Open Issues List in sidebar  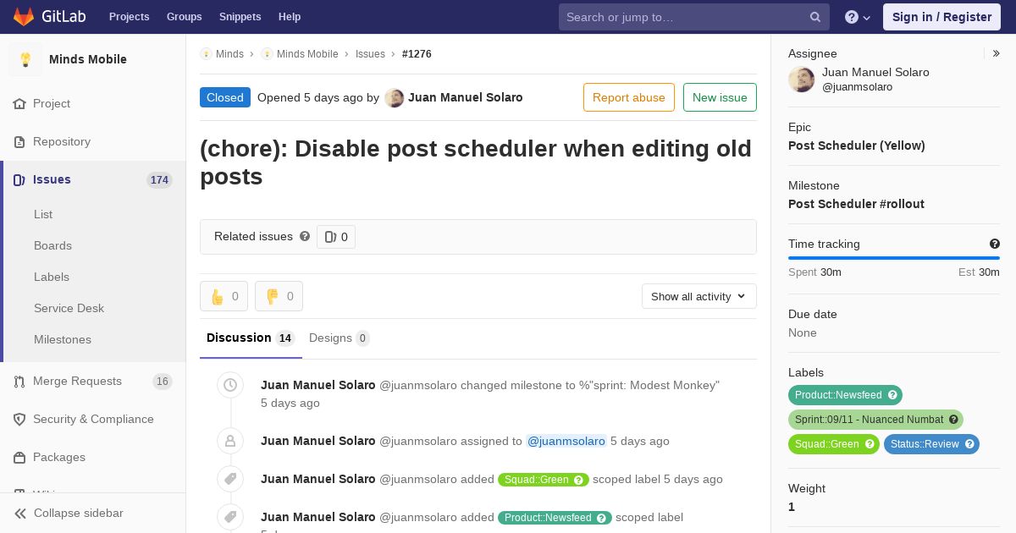click(43, 214)
